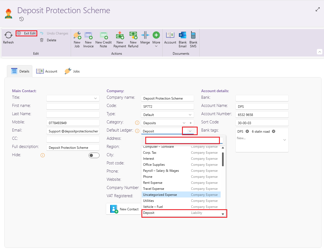
Task: Click ledger list scroll down arrow
Action: [223, 214]
